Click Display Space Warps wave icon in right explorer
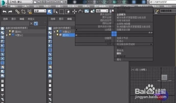Image resolution: width=176 pixels, height=103 pixels. coord(50,50)
